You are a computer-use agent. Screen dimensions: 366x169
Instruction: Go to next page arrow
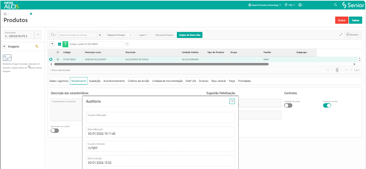[x=341, y=70]
